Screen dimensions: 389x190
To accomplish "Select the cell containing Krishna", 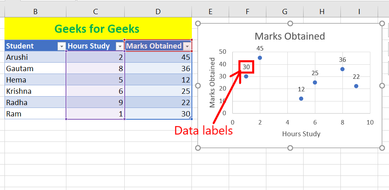I will 36,91.
